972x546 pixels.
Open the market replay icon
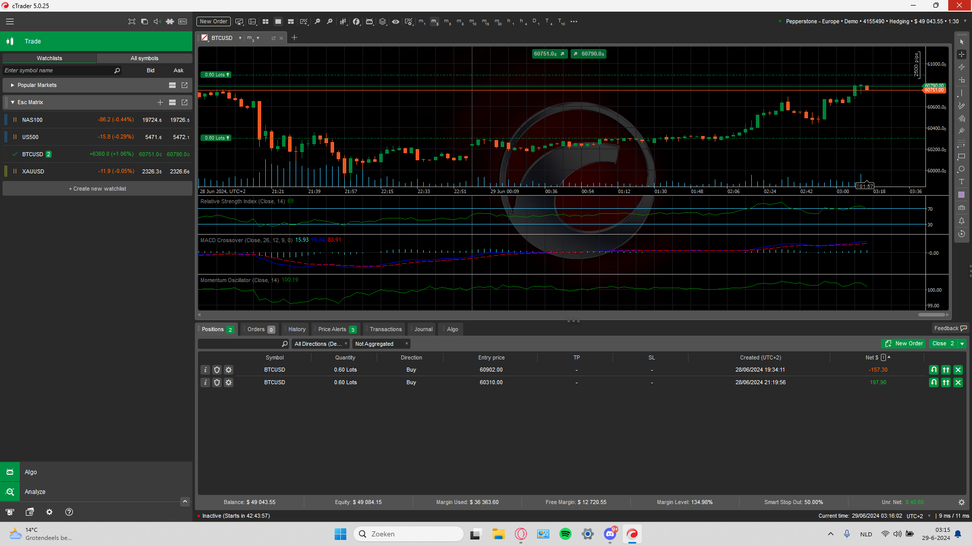pyautogui.click(x=961, y=234)
